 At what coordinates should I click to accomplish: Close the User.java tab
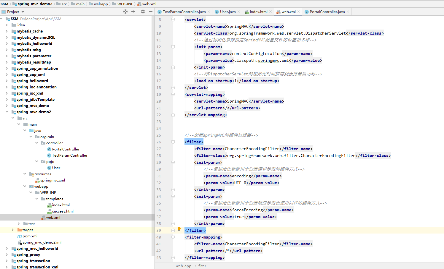click(x=239, y=12)
